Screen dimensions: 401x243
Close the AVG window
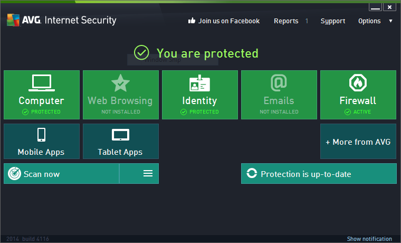[389, 7]
